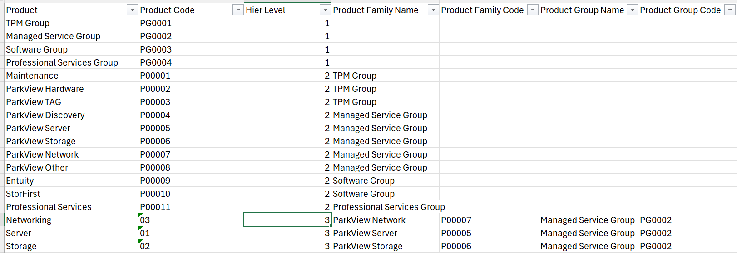Select the cell containing PG0003
Image resolution: width=737 pixels, height=253 pixels.
click(191, 49)
